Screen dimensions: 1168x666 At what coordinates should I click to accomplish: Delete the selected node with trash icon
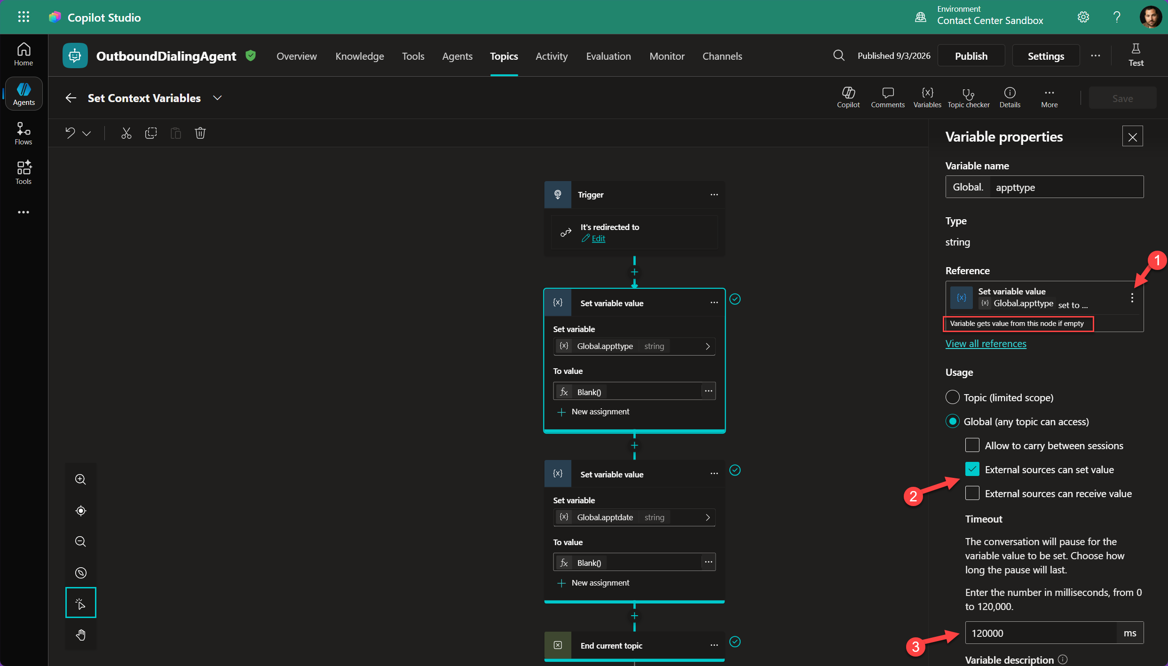tap(200, 133)
